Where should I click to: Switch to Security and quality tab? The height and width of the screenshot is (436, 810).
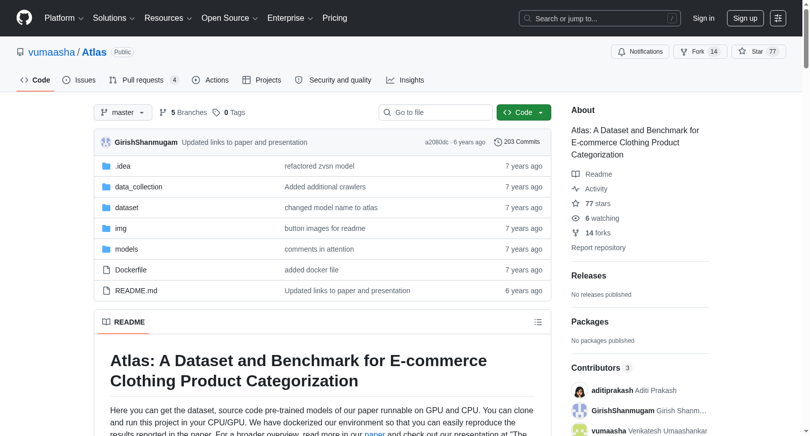333,80
